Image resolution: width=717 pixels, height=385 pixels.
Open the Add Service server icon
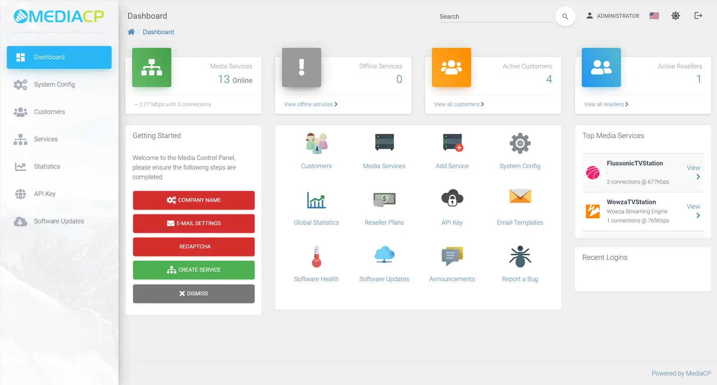click(452, 143)
